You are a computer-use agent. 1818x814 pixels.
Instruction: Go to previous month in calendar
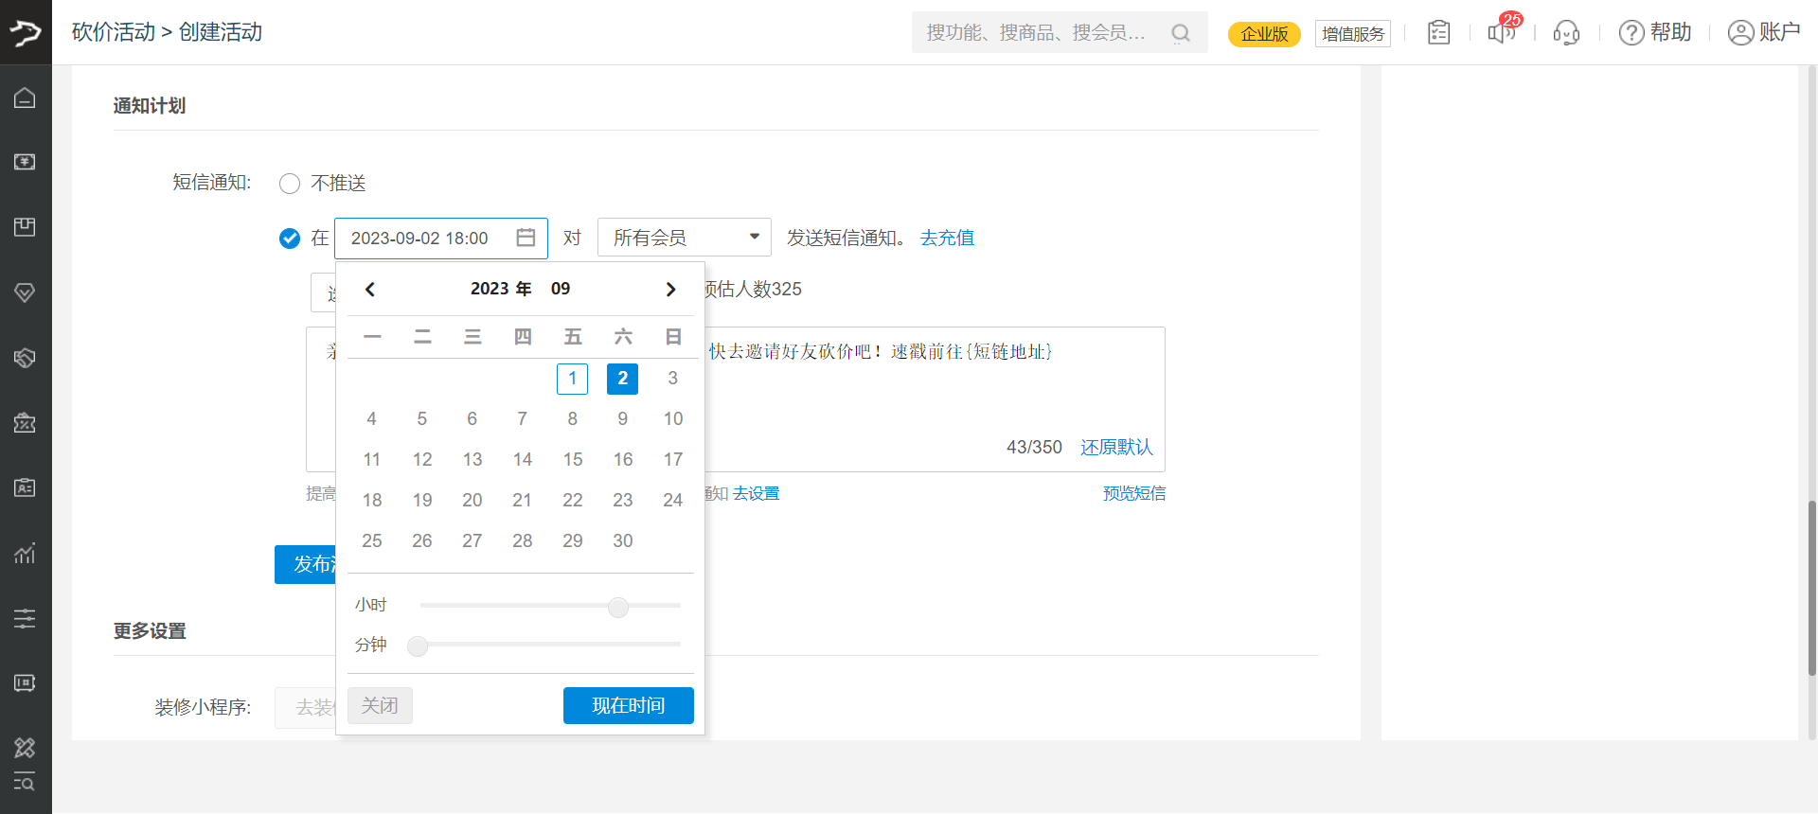[370, 290]
